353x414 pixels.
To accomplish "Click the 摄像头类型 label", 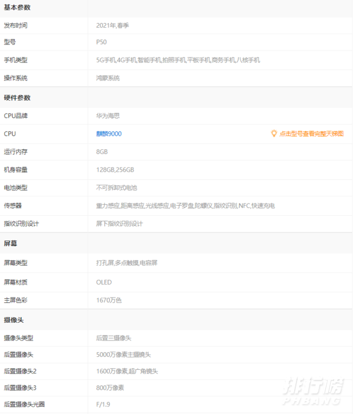I will tap(18, 338).
